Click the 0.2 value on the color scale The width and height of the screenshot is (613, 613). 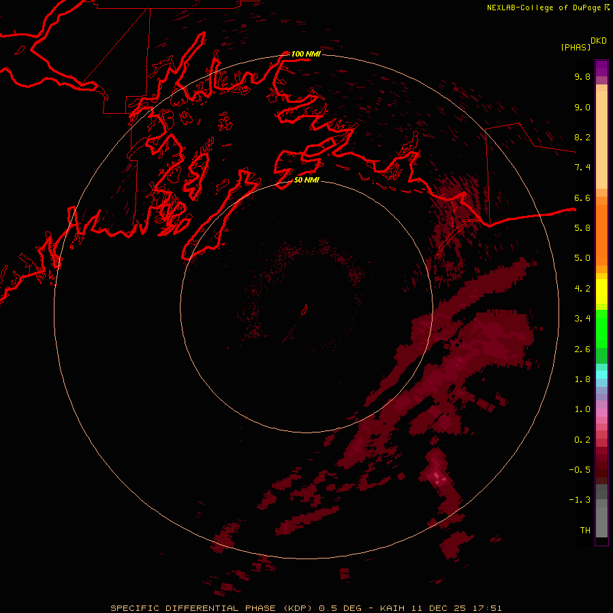[582, 440]
